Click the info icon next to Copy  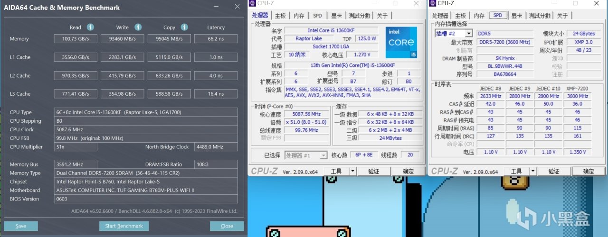tap(184, 27)
